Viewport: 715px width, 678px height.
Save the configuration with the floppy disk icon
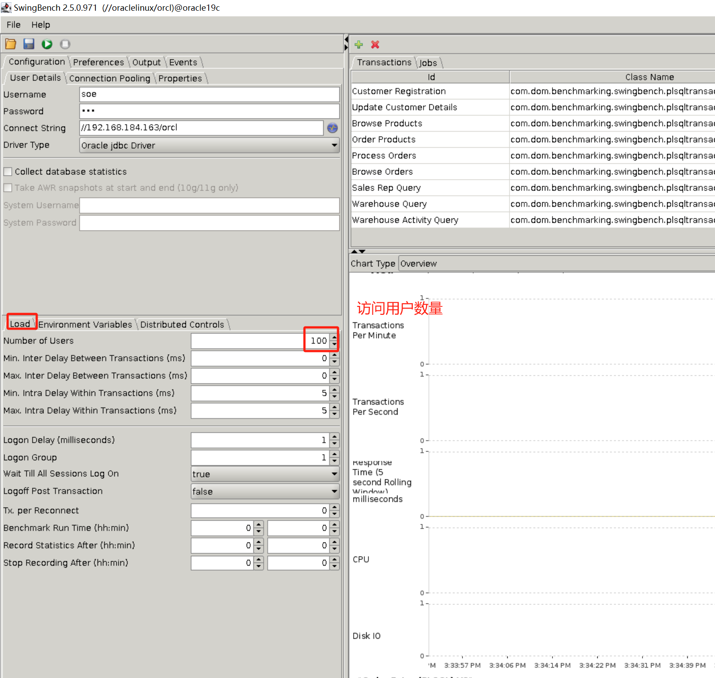point(29,44)
